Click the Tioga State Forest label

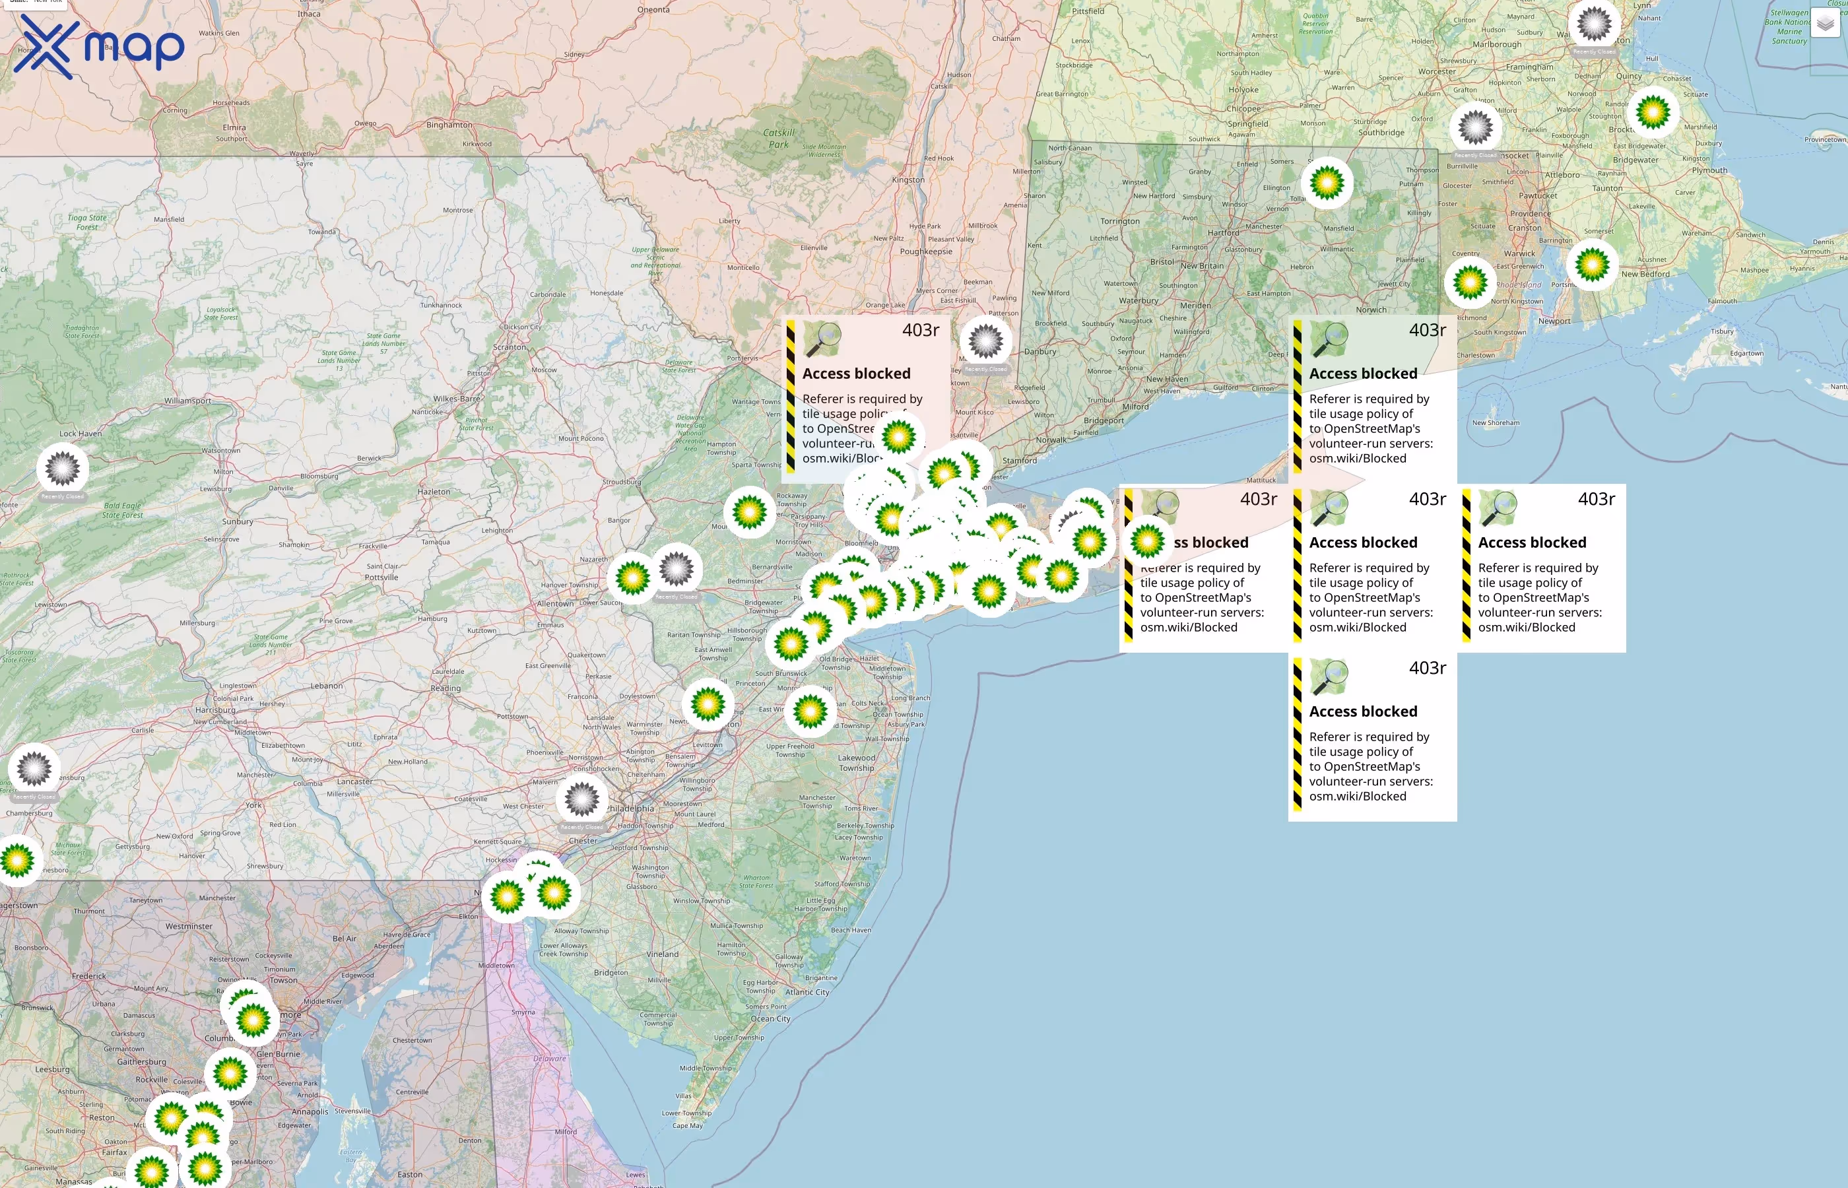pos(87,222)
